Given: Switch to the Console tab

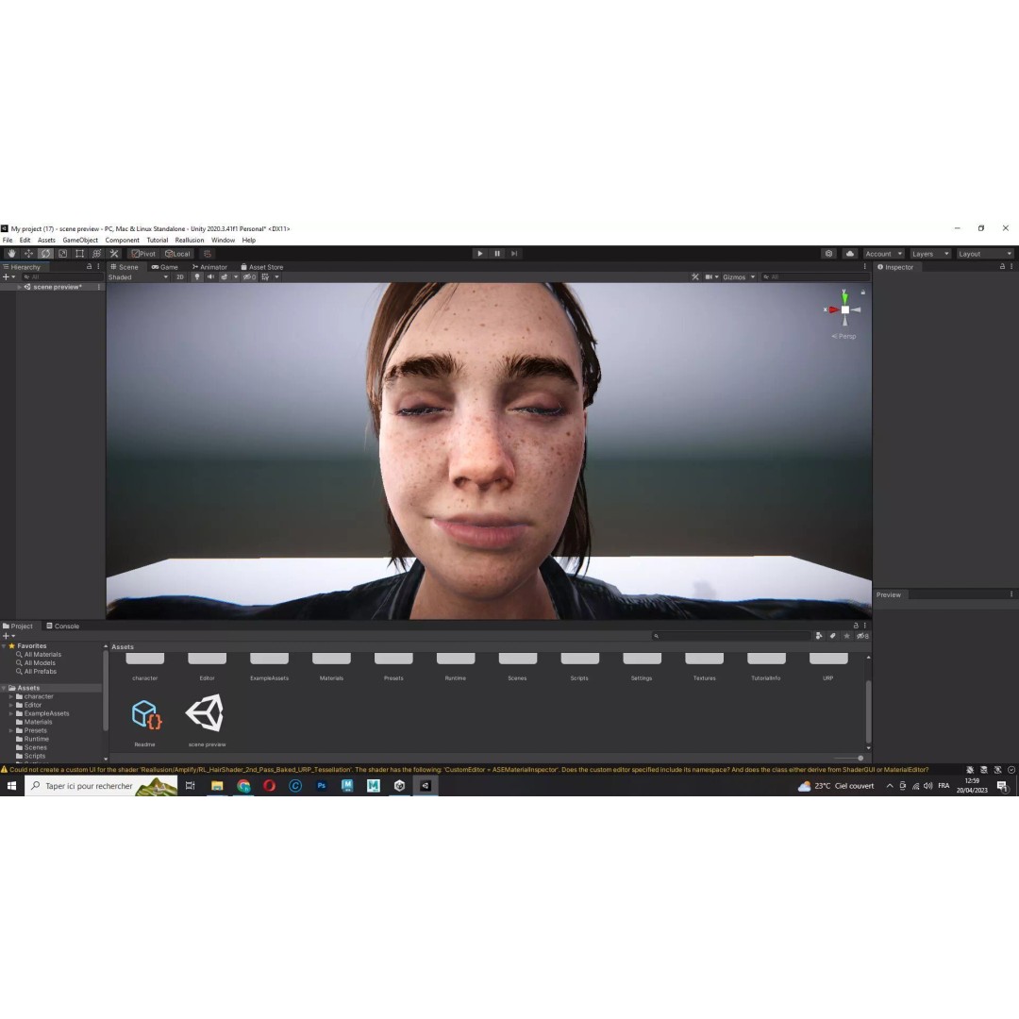Looking at the screenshot, I should (62, 626).
